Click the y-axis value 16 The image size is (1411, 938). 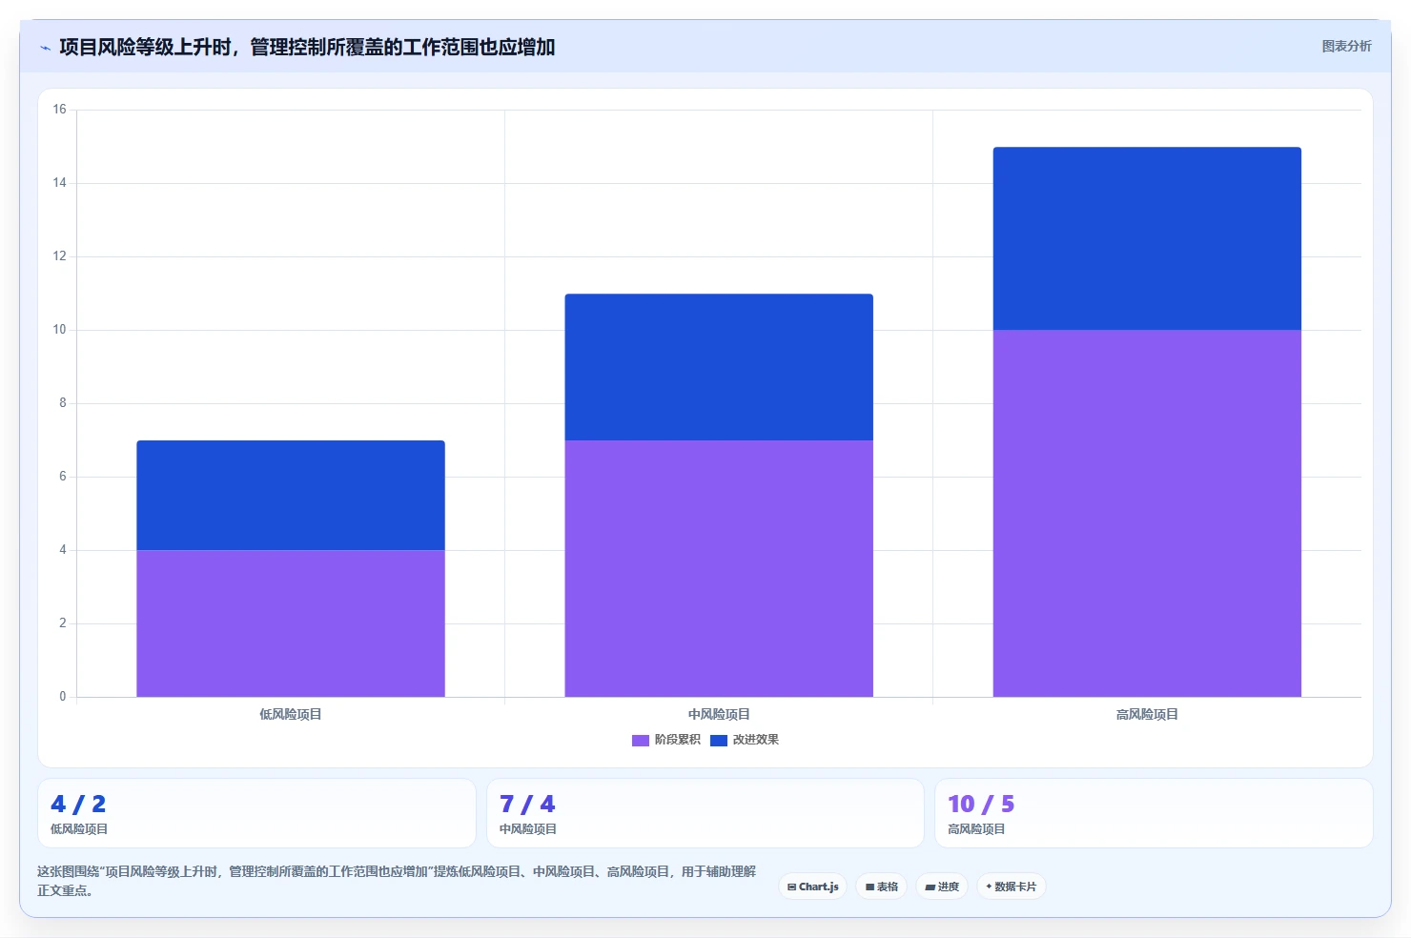pos(59,110)
